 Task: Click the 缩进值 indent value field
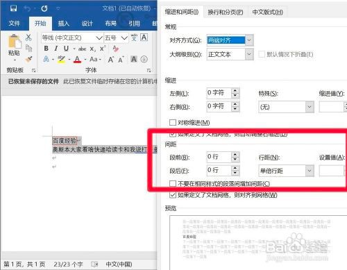pos(331,107)
